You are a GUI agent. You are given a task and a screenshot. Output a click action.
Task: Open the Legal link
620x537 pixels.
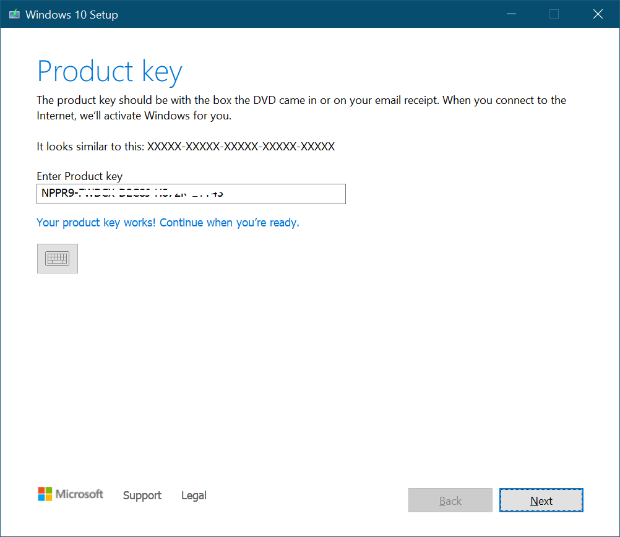click(x=194, y=495)
